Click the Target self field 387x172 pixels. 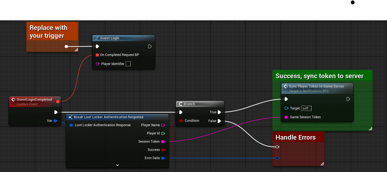pos(306,108)
